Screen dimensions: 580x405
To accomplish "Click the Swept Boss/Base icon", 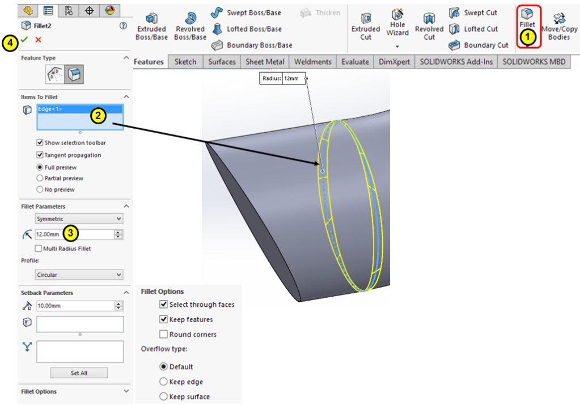I will point(217,12).
